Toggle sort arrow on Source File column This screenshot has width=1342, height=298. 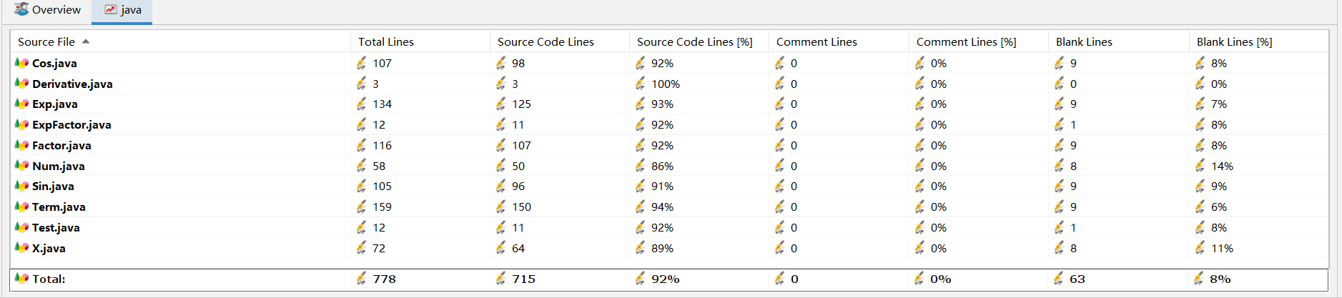point(86,41)
